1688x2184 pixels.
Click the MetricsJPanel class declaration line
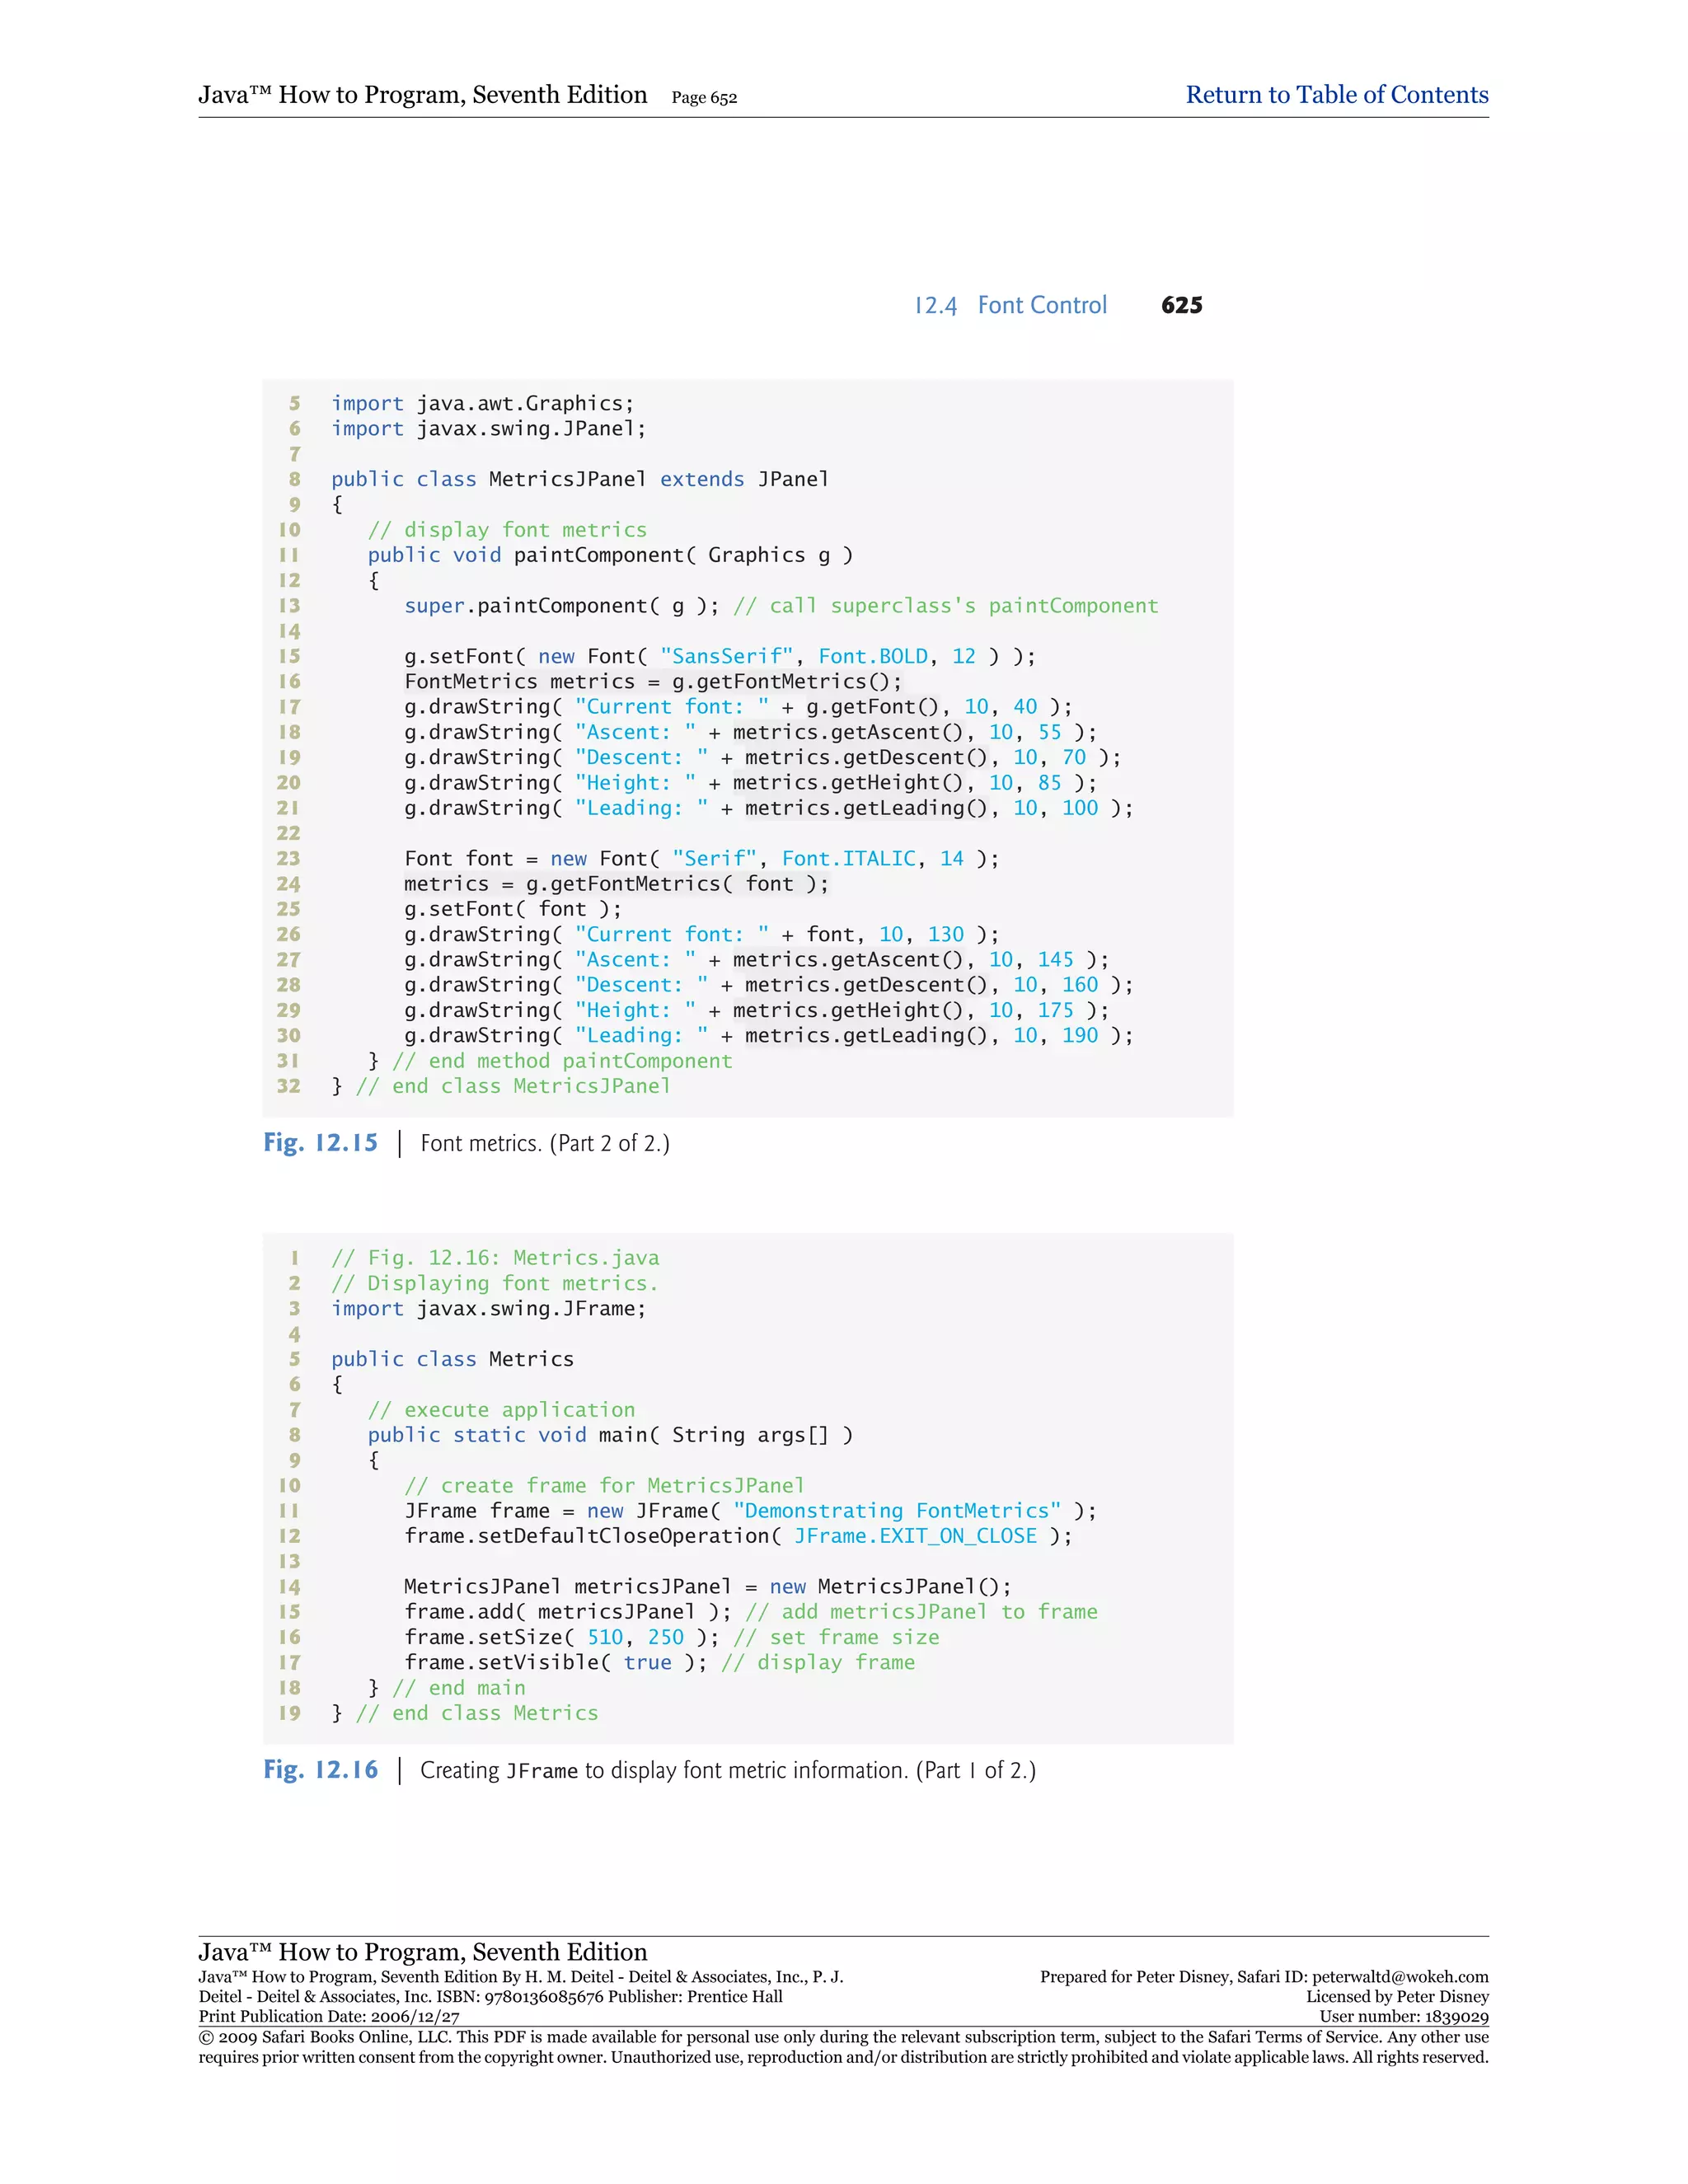tap(580, 480)
